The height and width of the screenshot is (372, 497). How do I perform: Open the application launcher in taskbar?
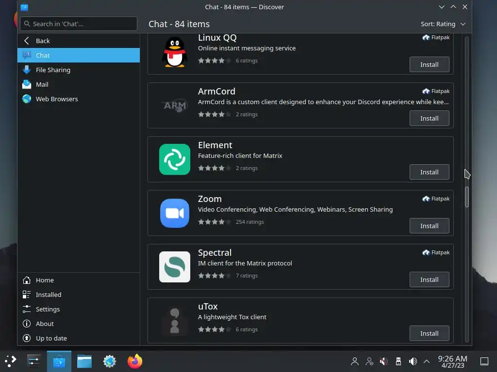[x=11, y=361]
